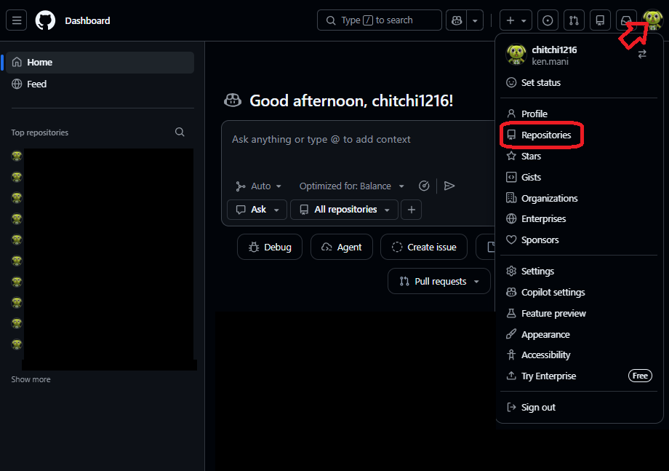Click the Debug suggestion button
Viewport: 669px width, 471px height.
point(270,247)
